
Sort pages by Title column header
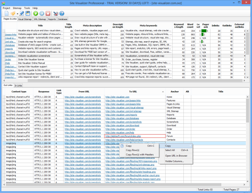pos(40,26)
